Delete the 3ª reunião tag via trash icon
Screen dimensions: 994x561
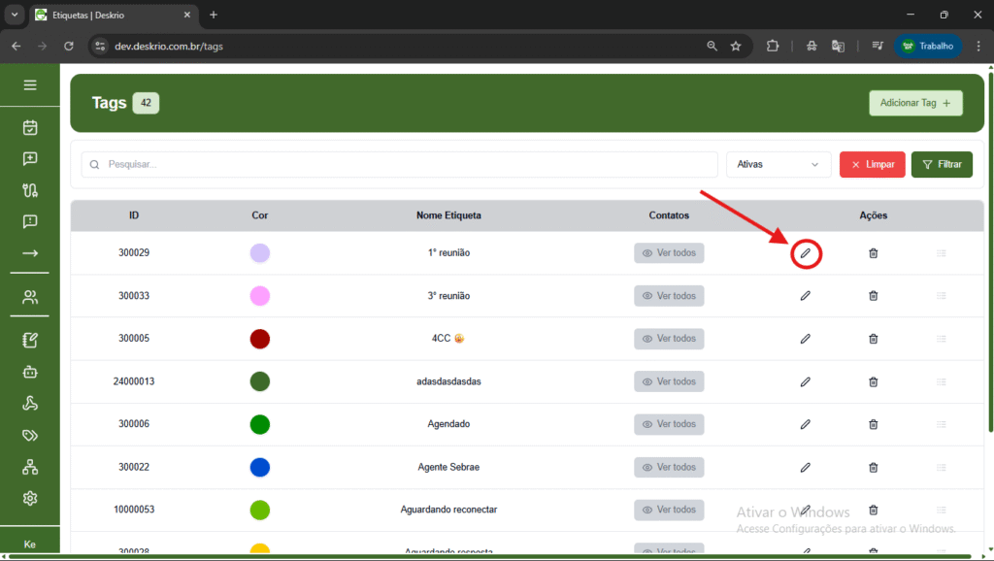[873, 296]
